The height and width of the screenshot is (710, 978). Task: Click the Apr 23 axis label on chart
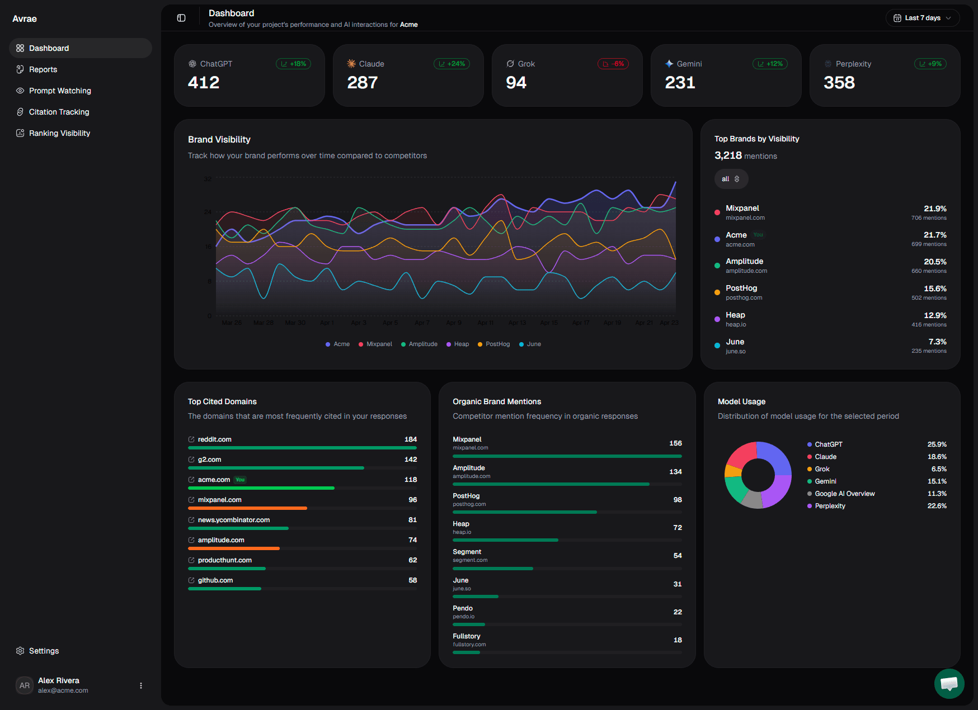pos(669,323)
